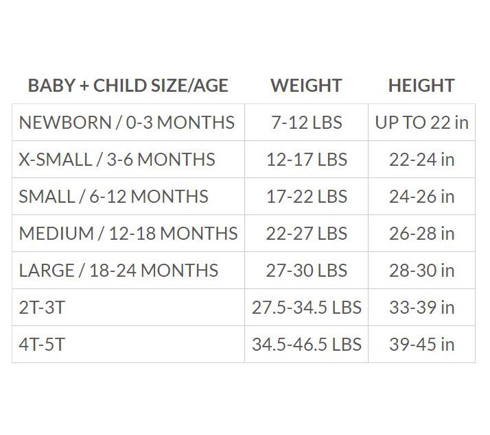Click the 28-30 in height cell
Viewport: 490px width, 435px height.
tap(421, 271)
